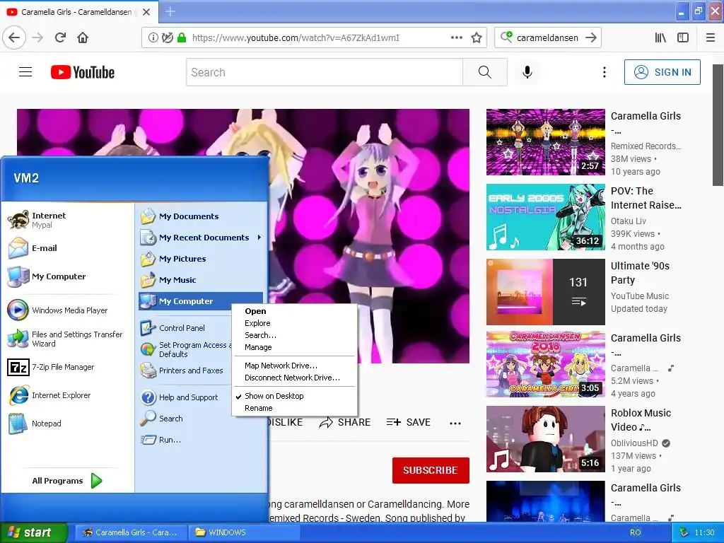Viewport: 724px width, 543px height.
Task: Click system tray safely-remove icon
Action: pos(684,532)
